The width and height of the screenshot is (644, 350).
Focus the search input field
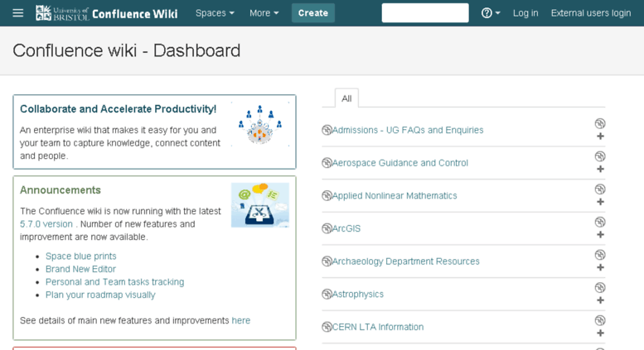click(425, 12)
